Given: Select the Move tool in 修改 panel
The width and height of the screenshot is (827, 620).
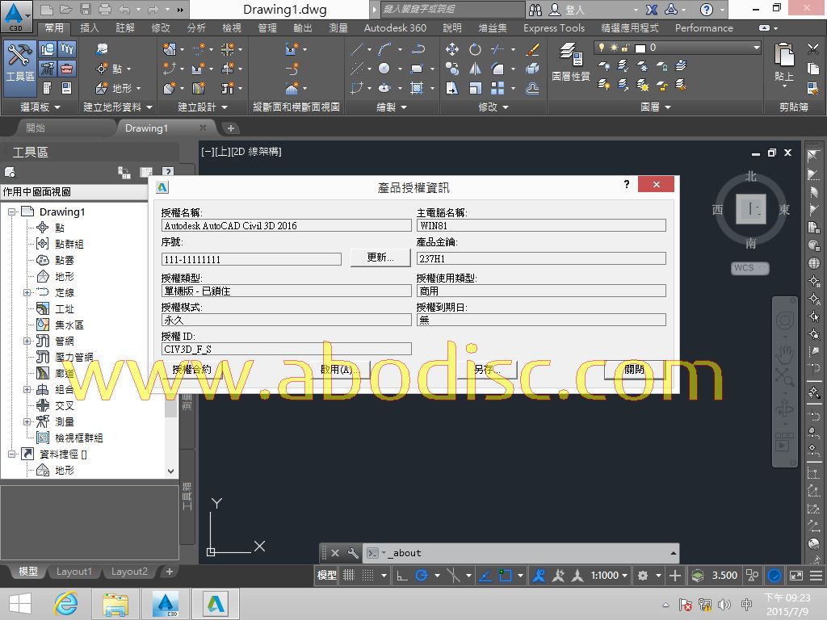Looking at the screenshot, I should pyautogui.click(x=452, y=49).
